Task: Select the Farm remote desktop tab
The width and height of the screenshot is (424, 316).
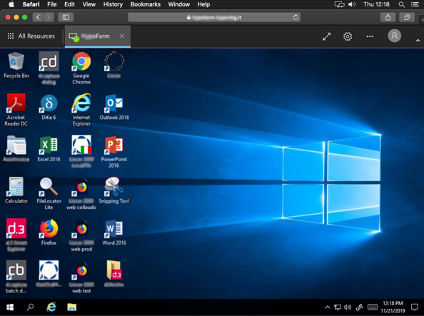Action: [x=98, y=36]
